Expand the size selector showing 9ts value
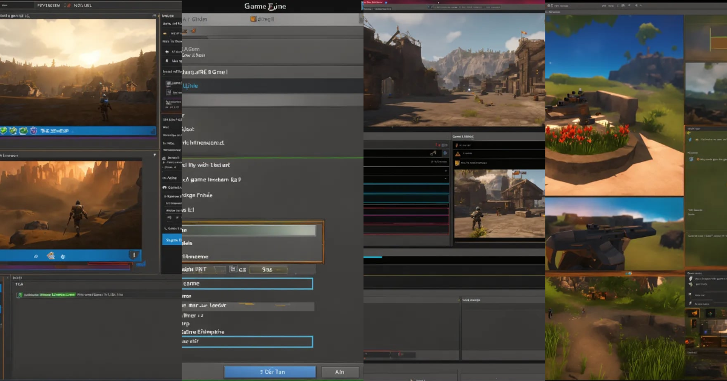Image resolution: width=727 pixels, height=381 pixels. pos(268,270)
